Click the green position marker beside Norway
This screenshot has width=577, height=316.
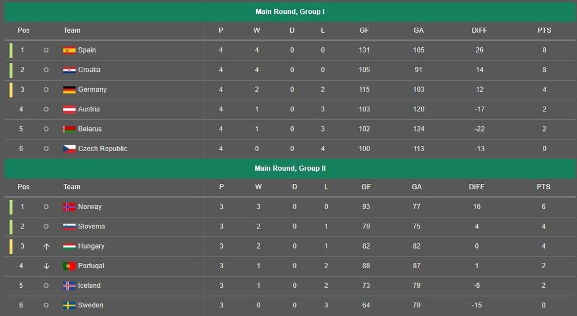tap(11, 207)
